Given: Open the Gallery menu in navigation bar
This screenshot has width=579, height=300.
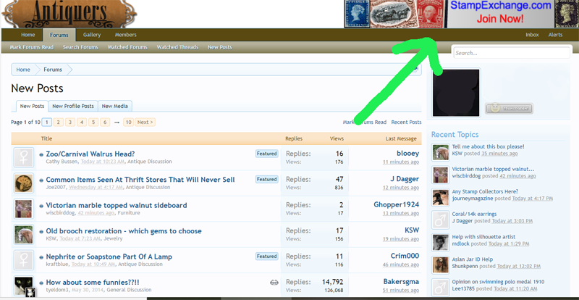Looking at the screenshot, I should pos(92,35).
